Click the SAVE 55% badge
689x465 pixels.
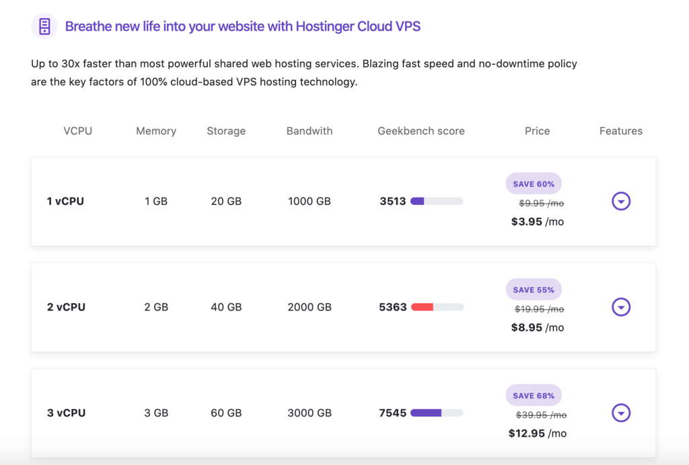click(x=533, y=289)
